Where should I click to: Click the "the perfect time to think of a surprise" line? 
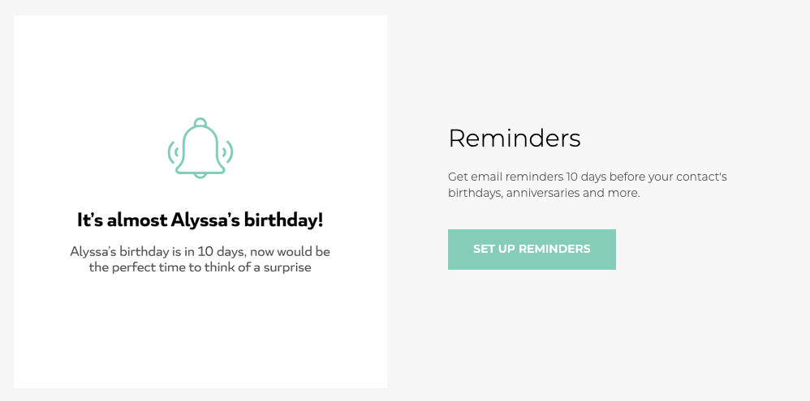tap(200, 267)
